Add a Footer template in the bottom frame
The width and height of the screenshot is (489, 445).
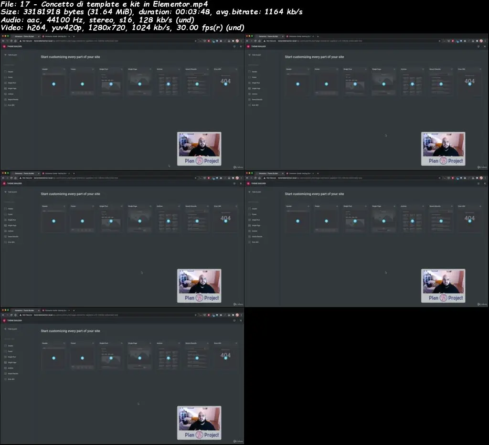tap(82, 358)
